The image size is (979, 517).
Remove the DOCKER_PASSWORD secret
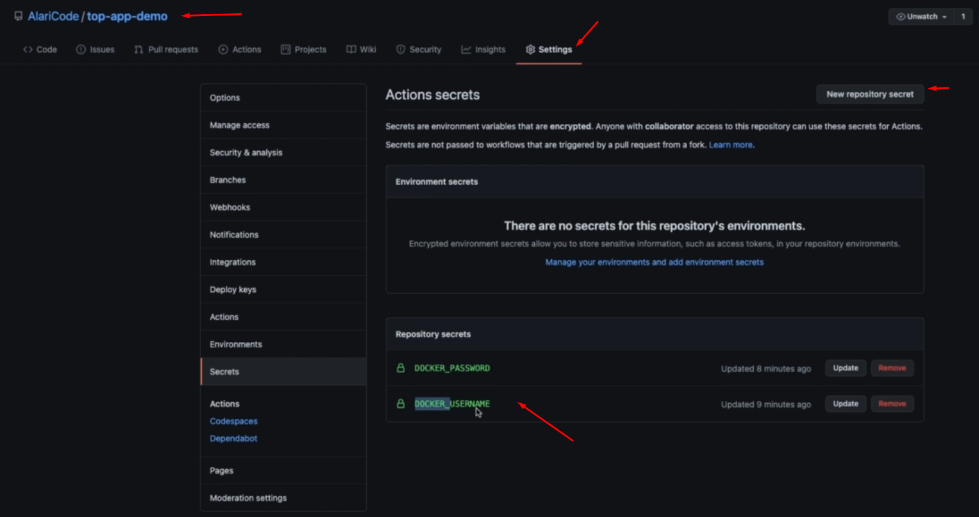click(892, 368)
